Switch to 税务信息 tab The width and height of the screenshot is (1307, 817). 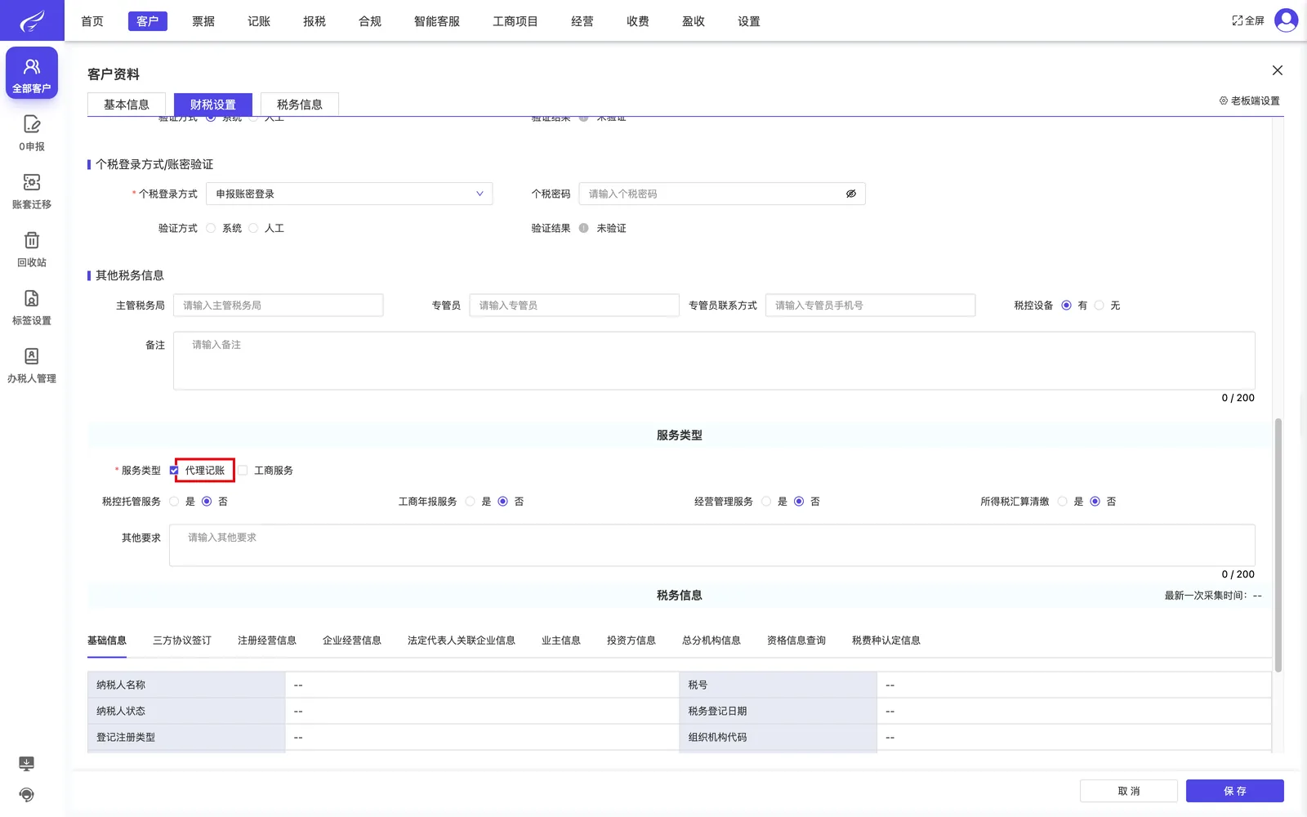pos(300,105)
